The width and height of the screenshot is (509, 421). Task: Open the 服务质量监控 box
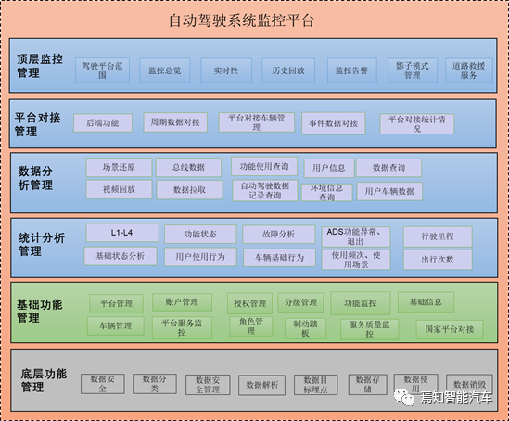pyautogui.click(x=369, y=329)
